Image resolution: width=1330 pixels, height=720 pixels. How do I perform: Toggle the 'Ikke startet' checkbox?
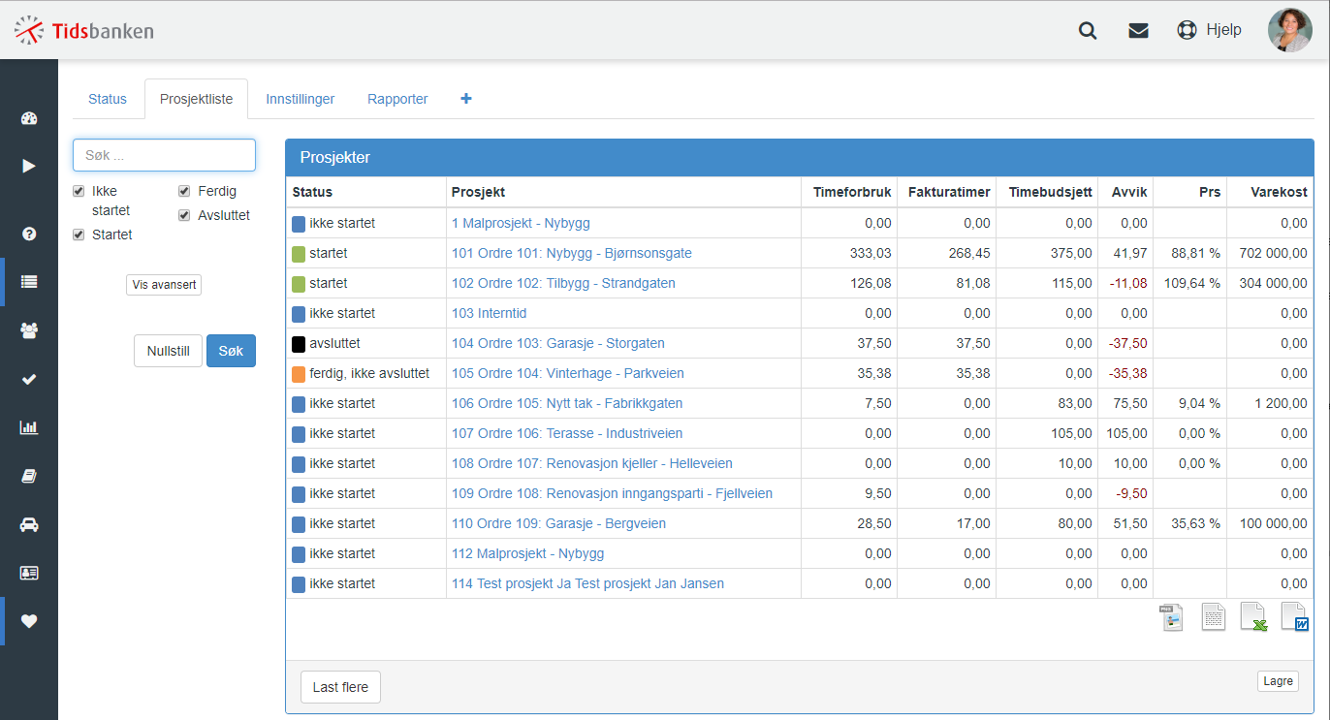tap(79, 192)
